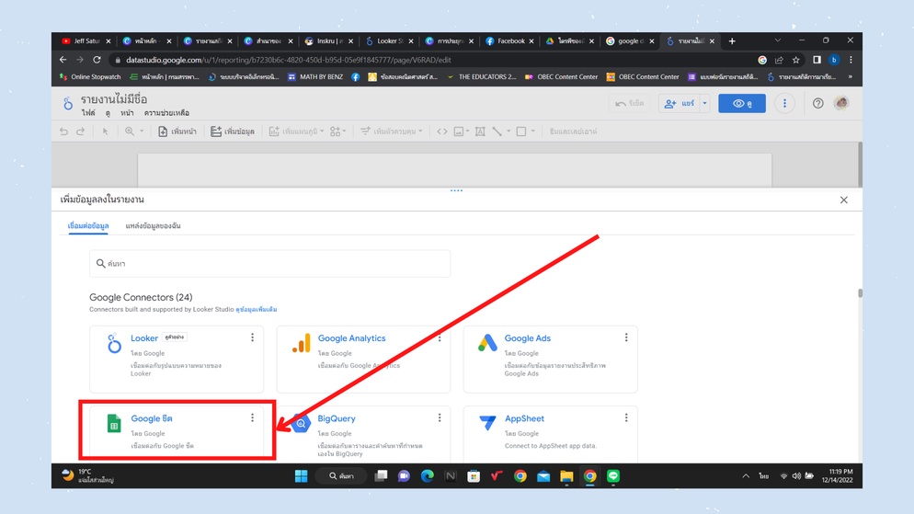This screenshot has width=914, height=514.
Task: Open more options for Looker connector
Action: (252, 337)
